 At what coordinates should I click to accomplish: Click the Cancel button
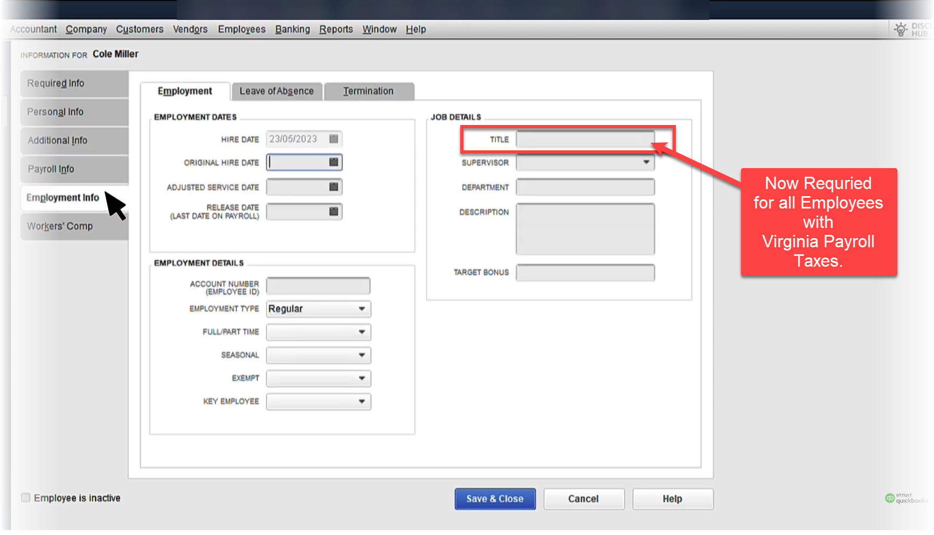[583, 499]
